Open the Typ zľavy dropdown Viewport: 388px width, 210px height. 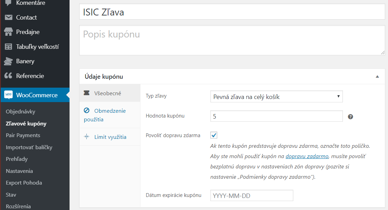[276, 97]
